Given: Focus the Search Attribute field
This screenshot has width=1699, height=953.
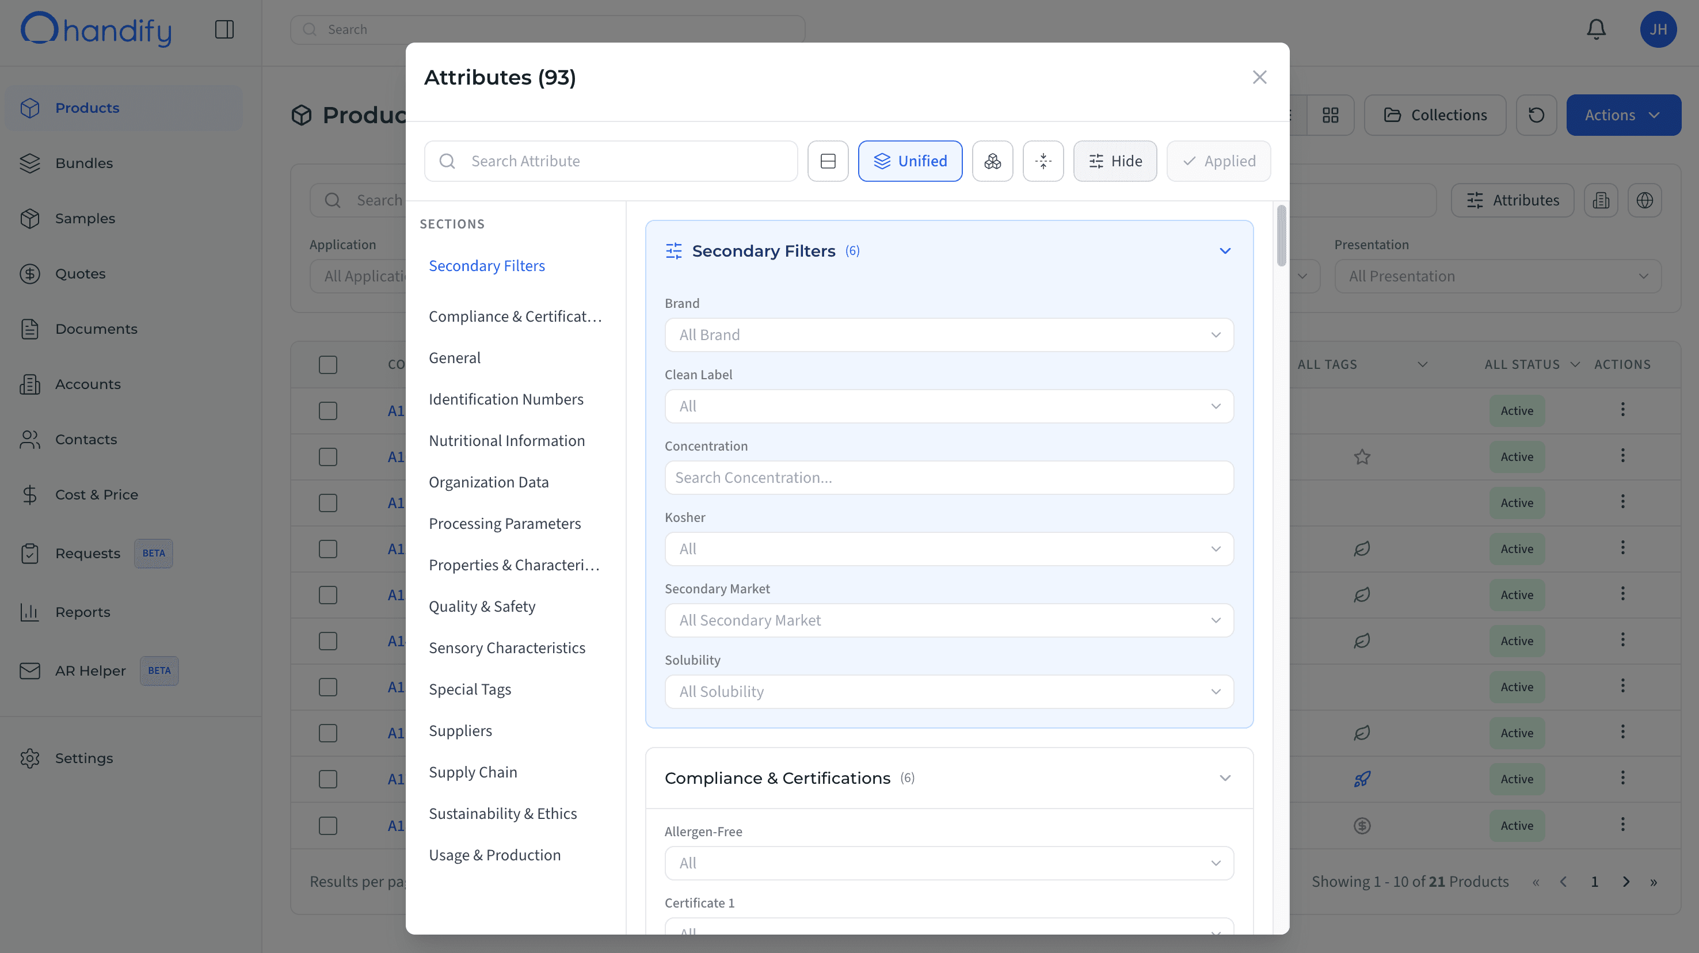Looking at the screenshot, I should pyautogui.click(x=611, y=161).
